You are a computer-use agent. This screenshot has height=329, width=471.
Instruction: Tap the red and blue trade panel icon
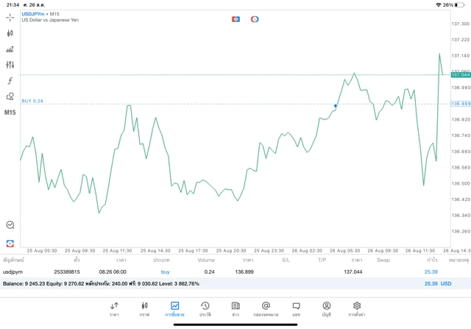[x=235, y=19]
